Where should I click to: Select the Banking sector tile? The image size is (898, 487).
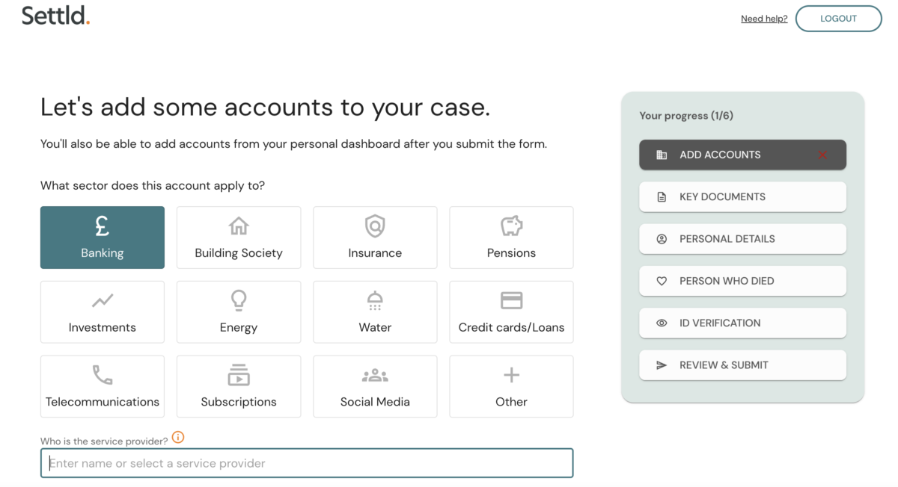[103, 238]
